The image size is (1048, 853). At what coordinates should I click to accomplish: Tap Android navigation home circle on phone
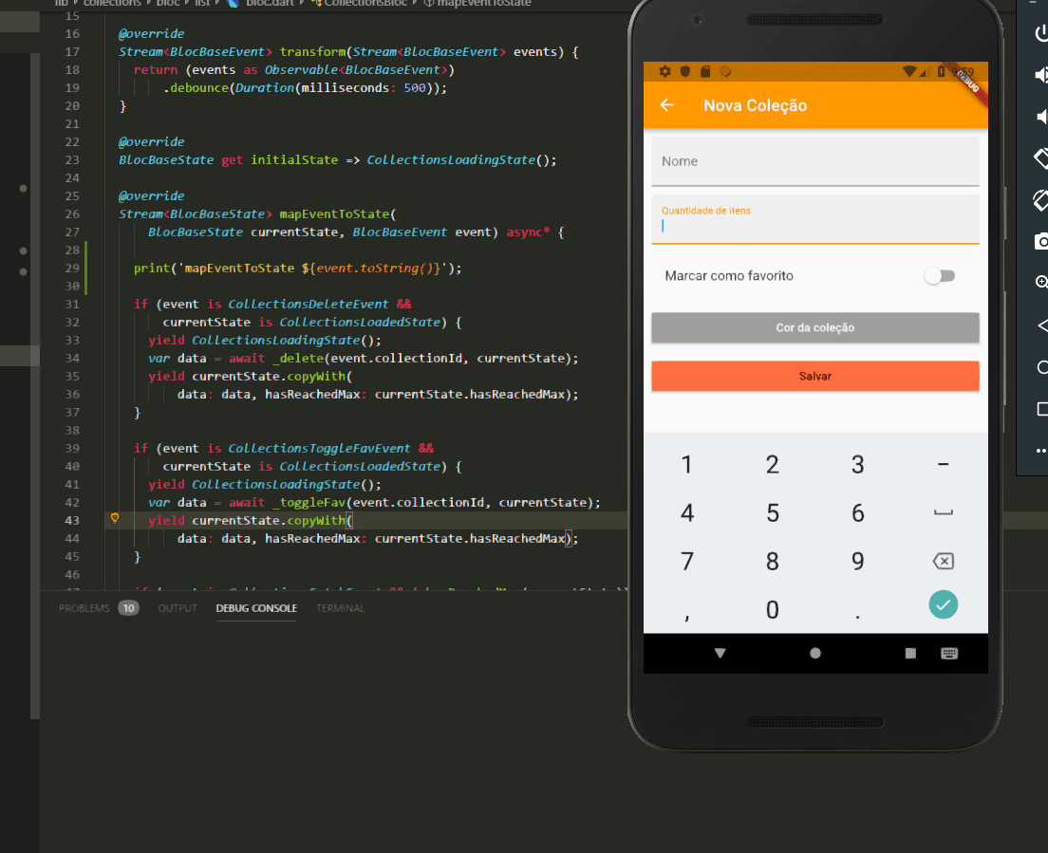814,654
